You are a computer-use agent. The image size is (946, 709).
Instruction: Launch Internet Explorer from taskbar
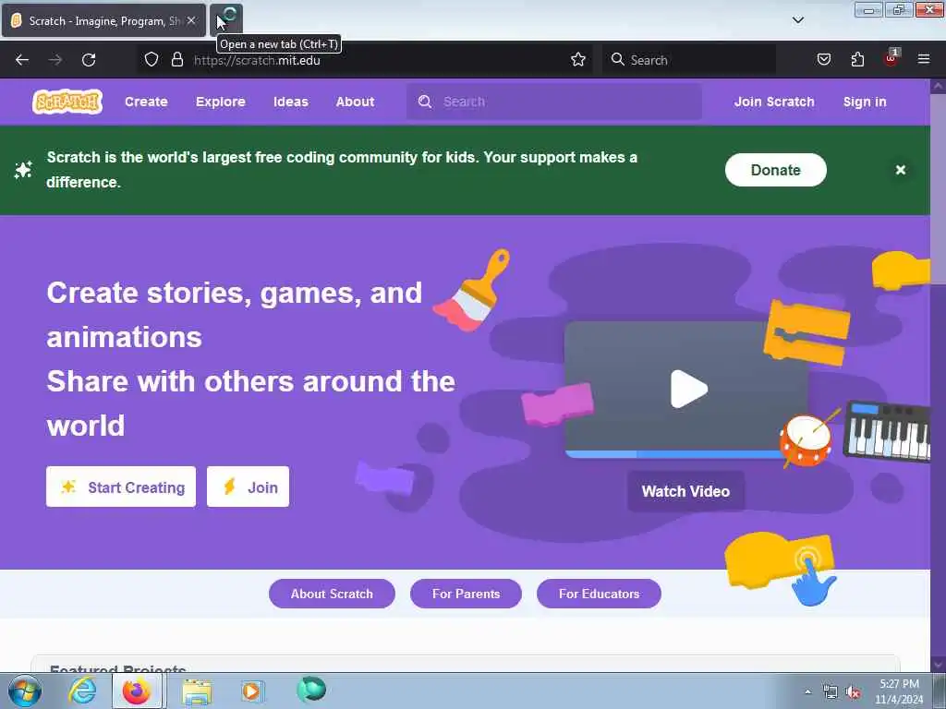pos(82,691)
